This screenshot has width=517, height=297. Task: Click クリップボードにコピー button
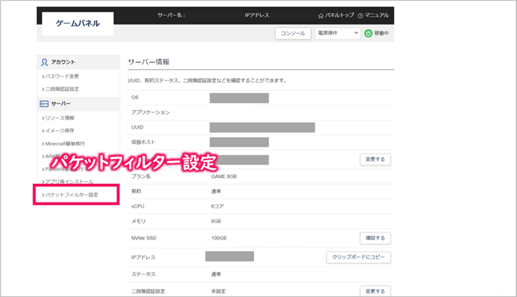[358, 257]
